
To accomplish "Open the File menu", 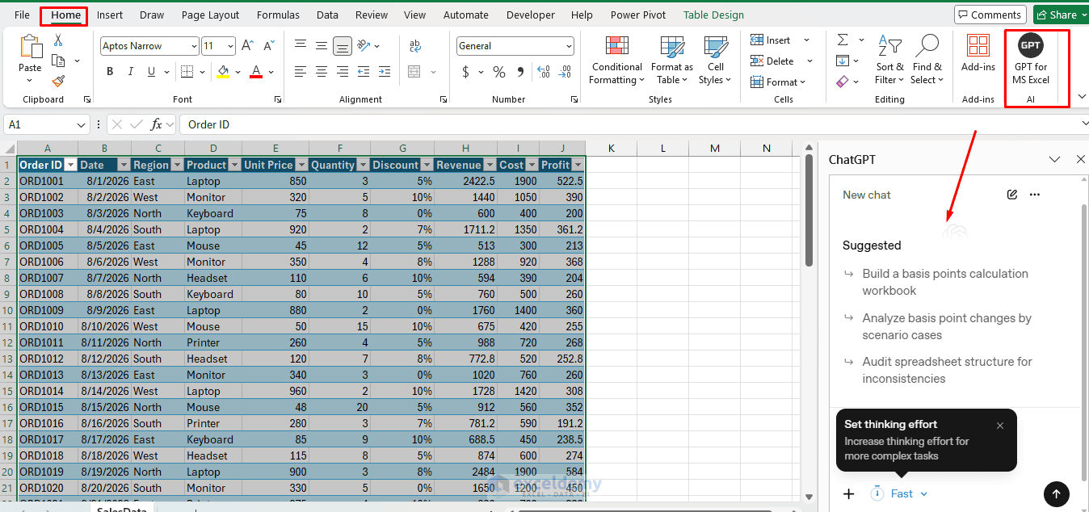I will tap(22, 15).
